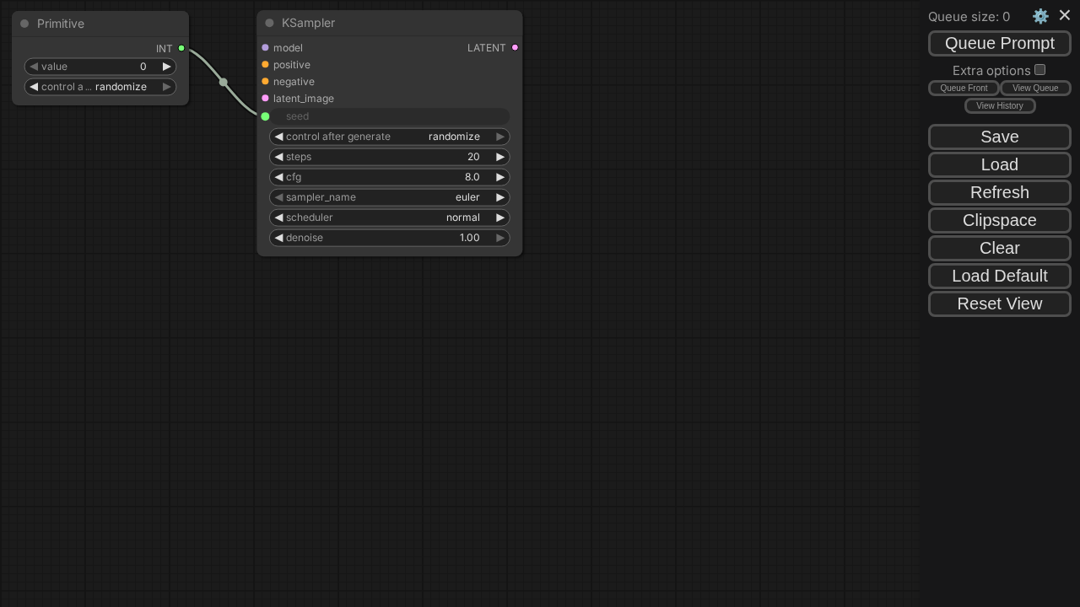The height and width of the screenshot is (607, 1080).
Task: Change KSampler control after generate option
Action: pyautogui.click(x=390, y=137)
